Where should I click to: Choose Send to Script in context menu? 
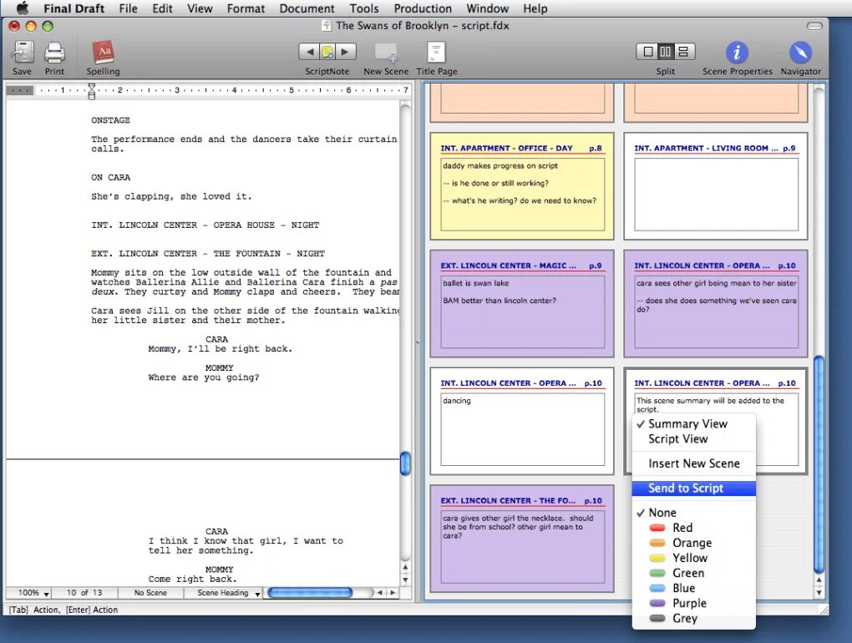pyautogui.click(x=694, y=489)
